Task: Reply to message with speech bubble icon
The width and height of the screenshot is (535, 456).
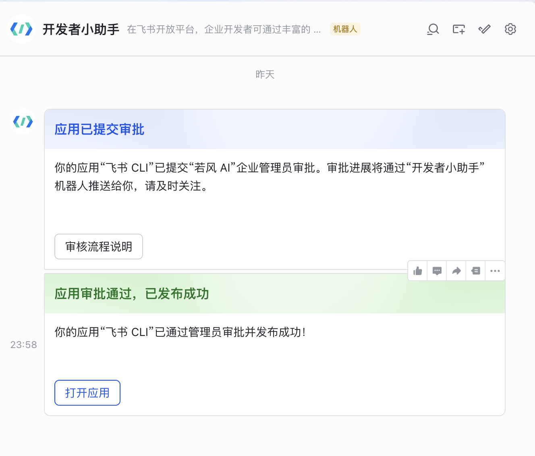Action: pos(437,271)
